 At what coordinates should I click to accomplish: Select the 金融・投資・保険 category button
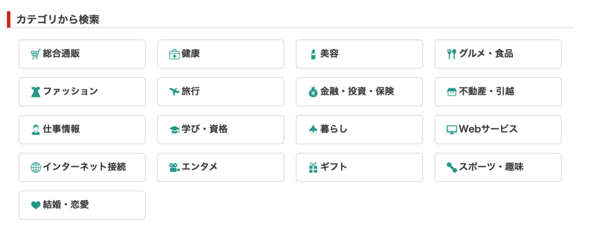point(359,92)
